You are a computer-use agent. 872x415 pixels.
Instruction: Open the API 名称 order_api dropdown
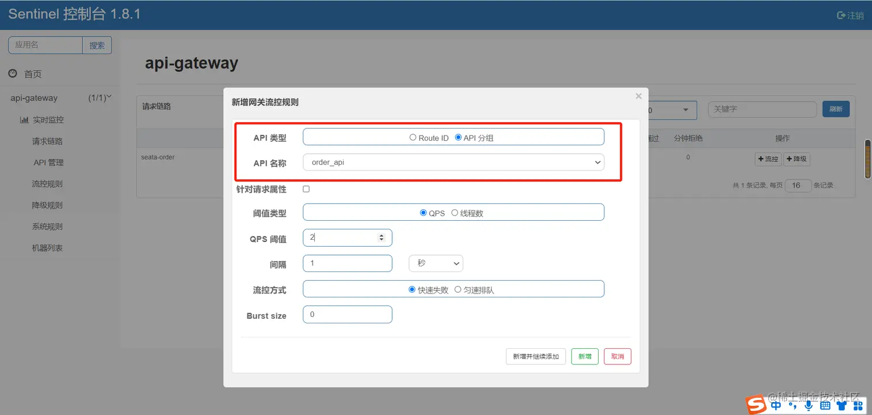(453, 163)
